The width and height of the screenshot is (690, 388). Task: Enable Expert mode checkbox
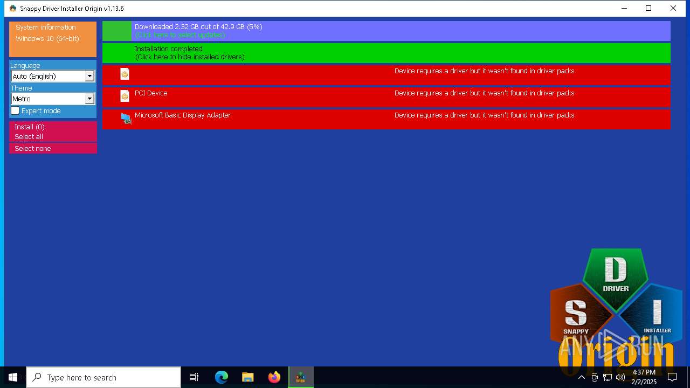click(x=15, y=110)
